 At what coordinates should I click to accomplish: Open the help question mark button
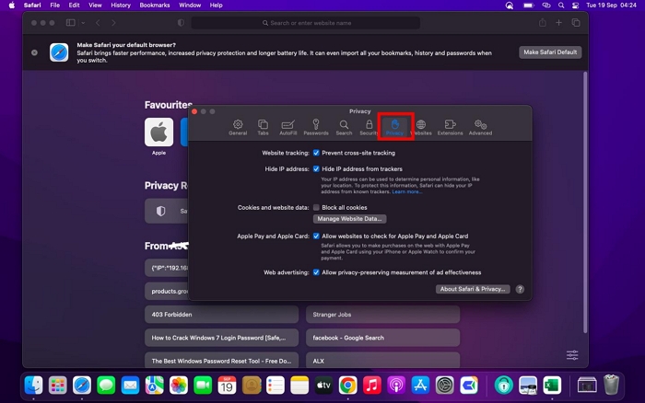tap(520, 289)
